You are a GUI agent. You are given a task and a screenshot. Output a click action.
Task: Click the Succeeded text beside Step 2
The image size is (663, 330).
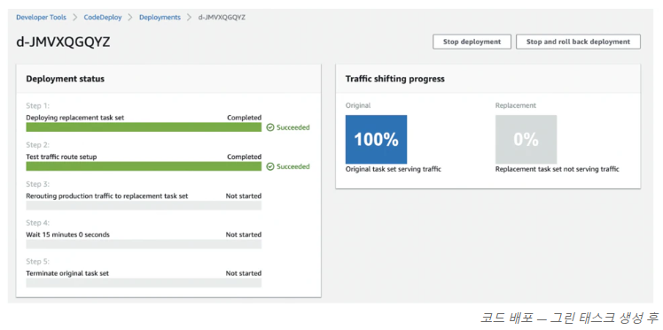[293, 166]
